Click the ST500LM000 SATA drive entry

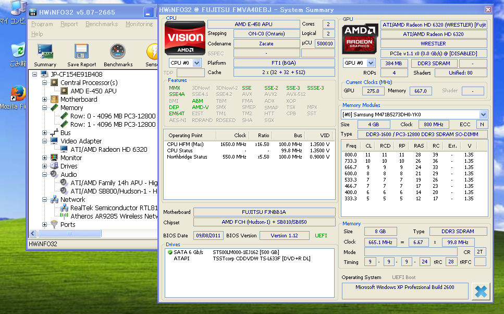246,252
